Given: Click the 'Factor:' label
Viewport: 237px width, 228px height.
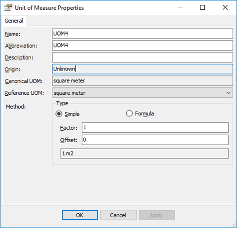Looking at the screenshot, I should pos(69,128).
